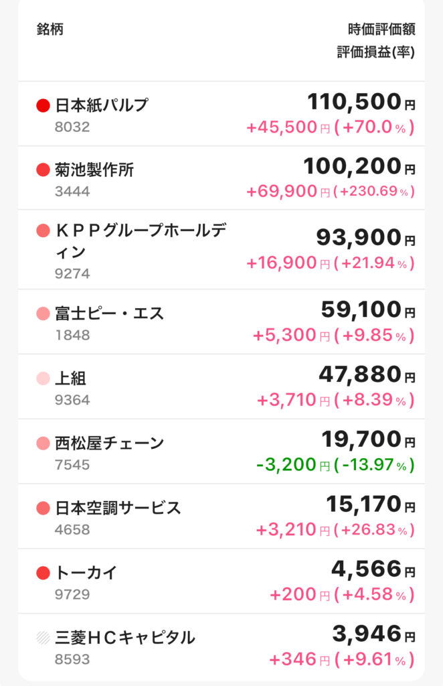Open the 日本紙パルプ stock name
Image resolution: width=443 pixels, height=686 pixels.
click(101, 105)
